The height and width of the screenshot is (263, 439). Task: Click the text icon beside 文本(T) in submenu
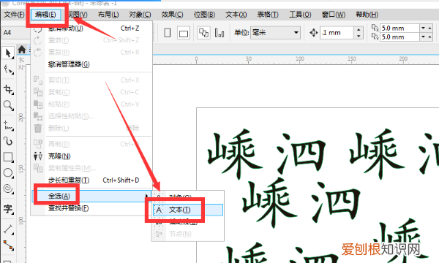(x=159, y=210)
